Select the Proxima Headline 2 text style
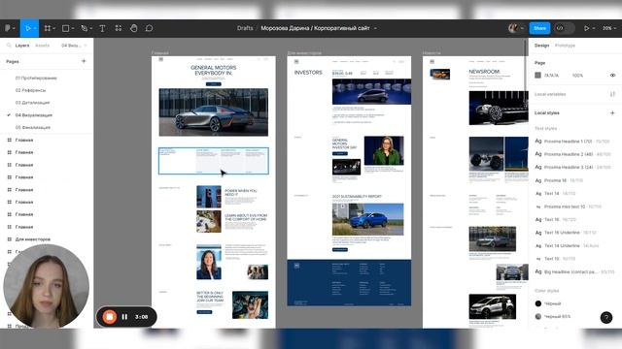 (x=572, y=154)
